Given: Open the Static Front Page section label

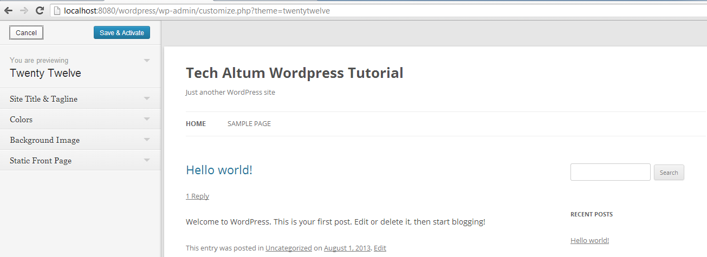Looking at the screenshot, I should pos(41,161).
